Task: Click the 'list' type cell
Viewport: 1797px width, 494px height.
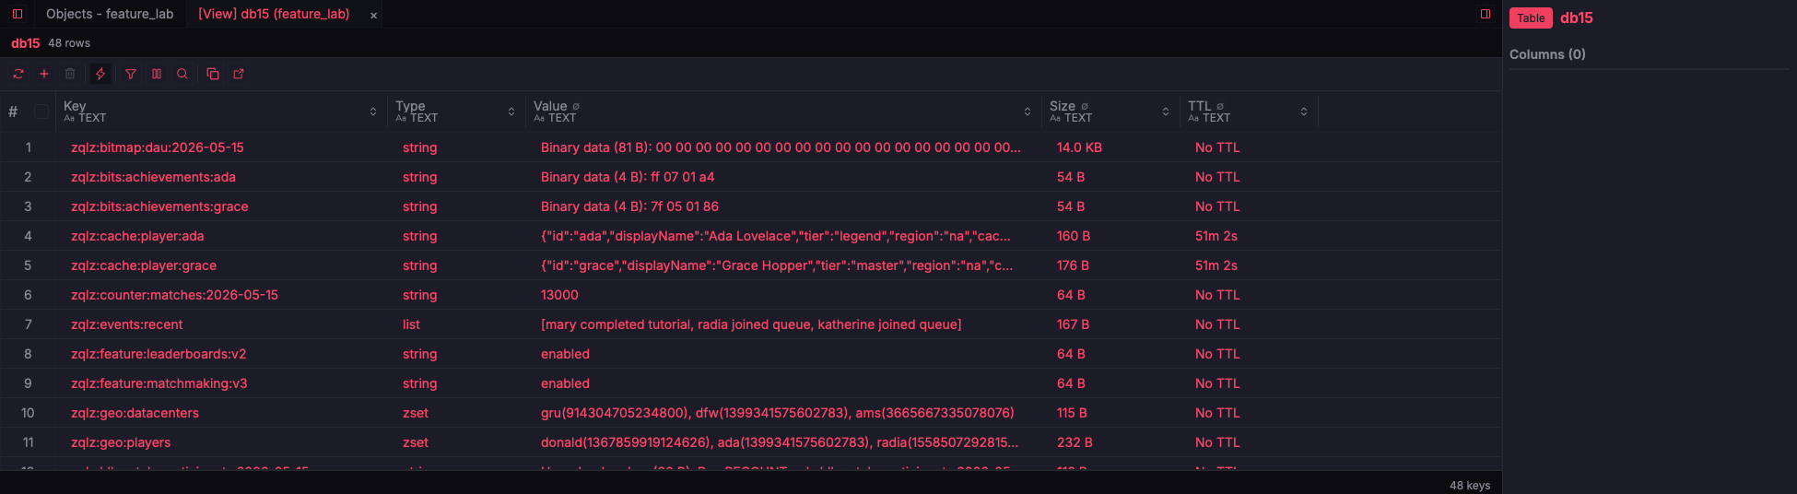Action: pos(411,324)
